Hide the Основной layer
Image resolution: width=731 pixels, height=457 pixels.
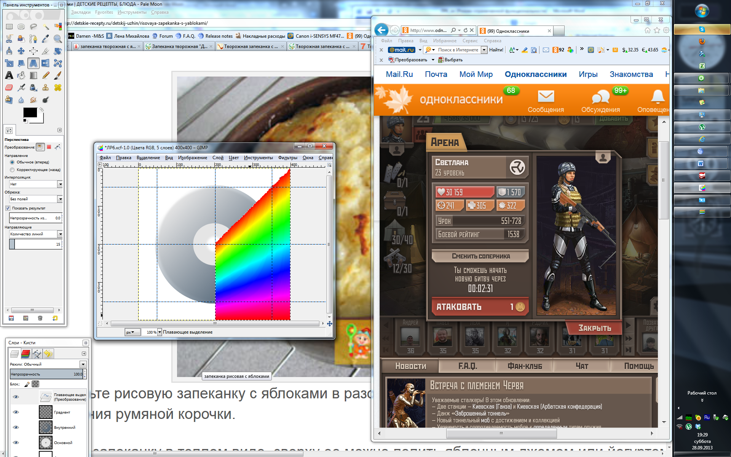click(16, 443)
